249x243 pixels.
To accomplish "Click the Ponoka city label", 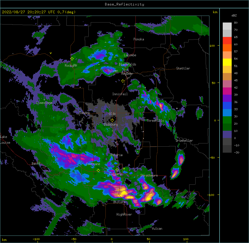I will point(139,39).
